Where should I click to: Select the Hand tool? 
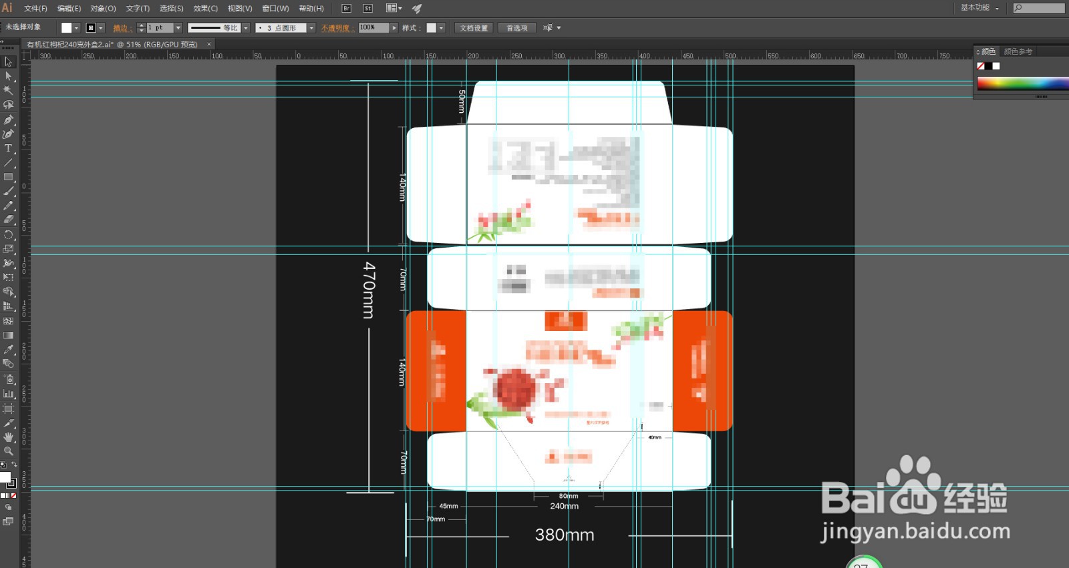8,437
